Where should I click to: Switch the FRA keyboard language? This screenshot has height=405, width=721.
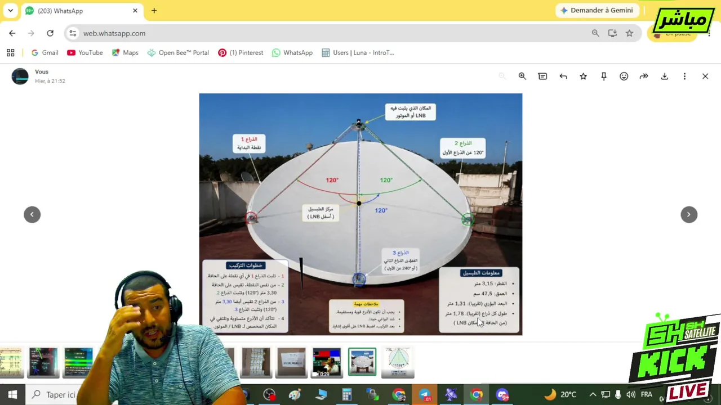point(646,395)
